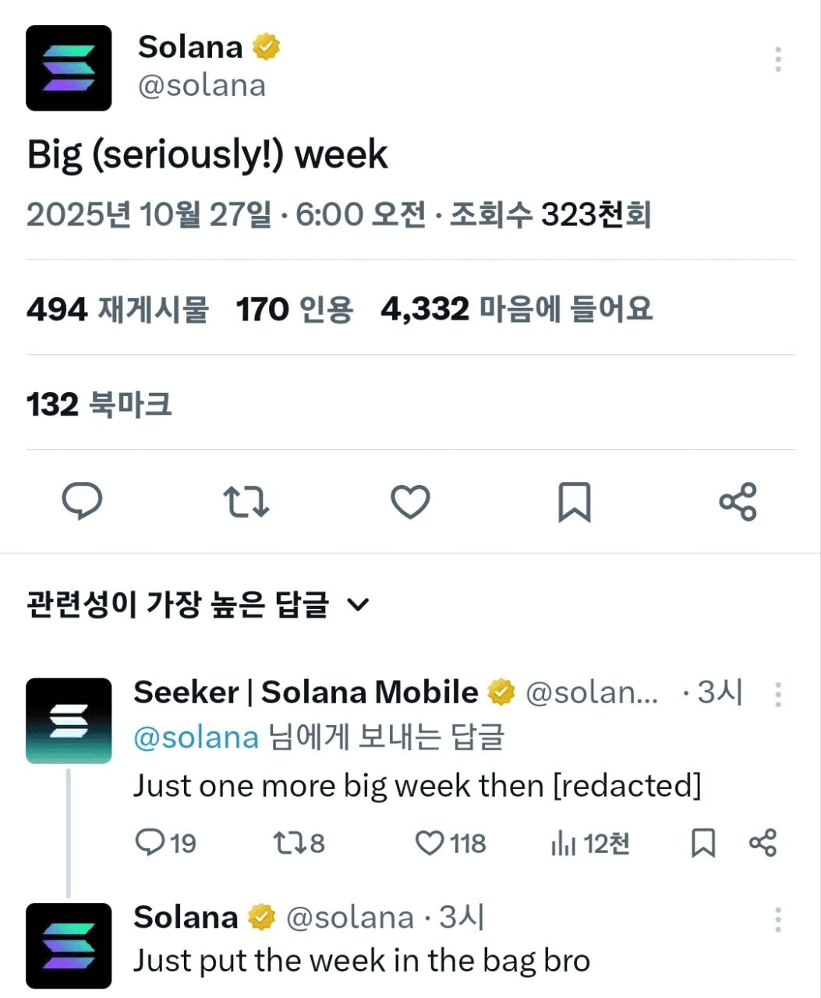Share the main Solana post

pyautogui.click(x=738, y=501)
